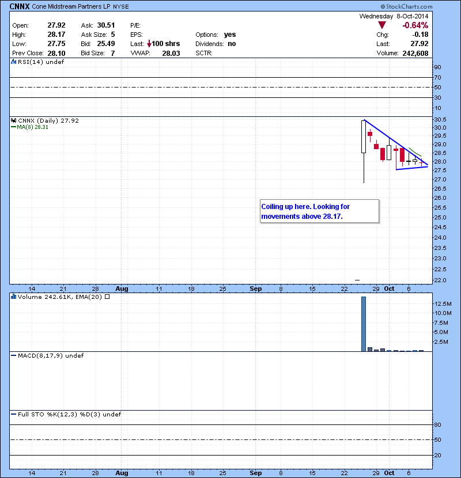Click the NYSE exchange label
Screen dimensions: 461x478
click(121, 7)
